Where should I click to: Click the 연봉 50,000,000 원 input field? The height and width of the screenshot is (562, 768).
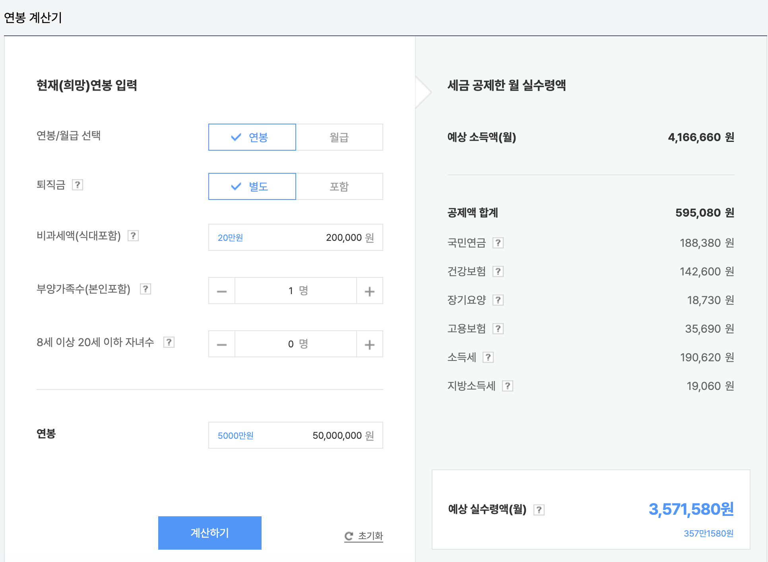pos(296,435)
